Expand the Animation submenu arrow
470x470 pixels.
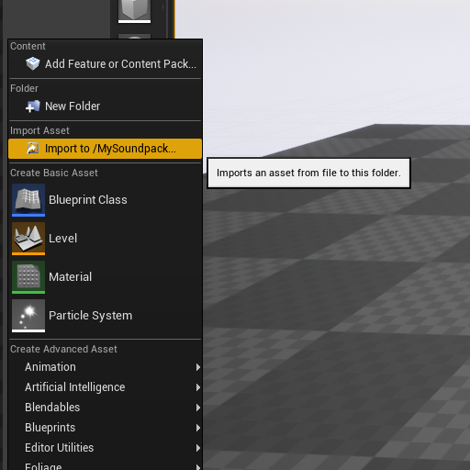click(x=198, y=367)
